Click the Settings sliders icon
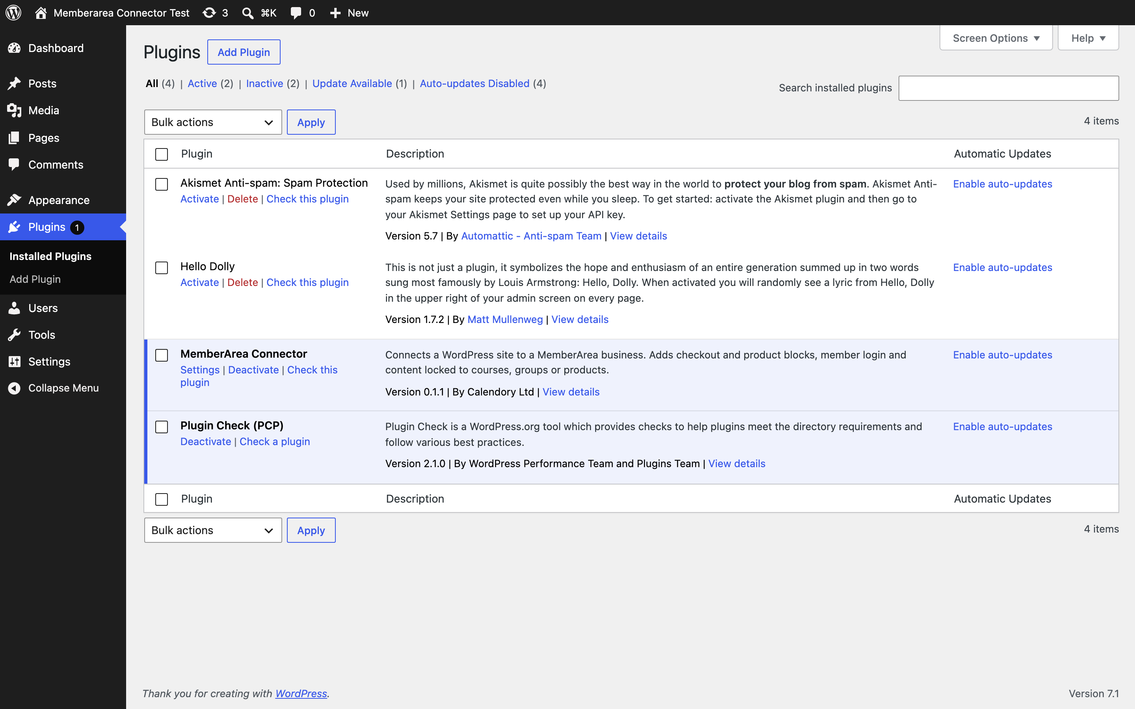The image size is (1135, 709). (14, 362)
